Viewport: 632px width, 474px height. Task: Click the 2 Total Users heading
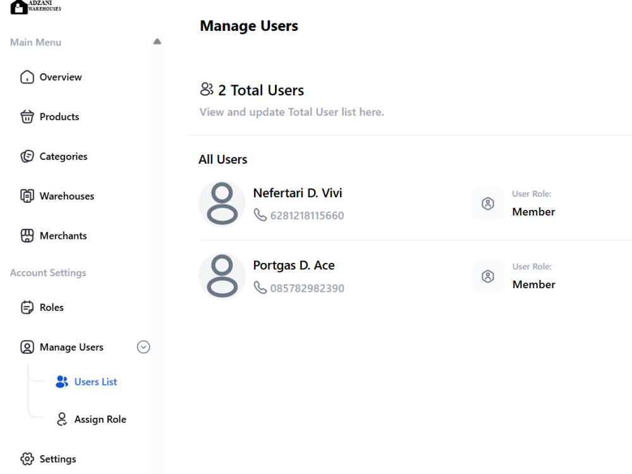[261, 90]
